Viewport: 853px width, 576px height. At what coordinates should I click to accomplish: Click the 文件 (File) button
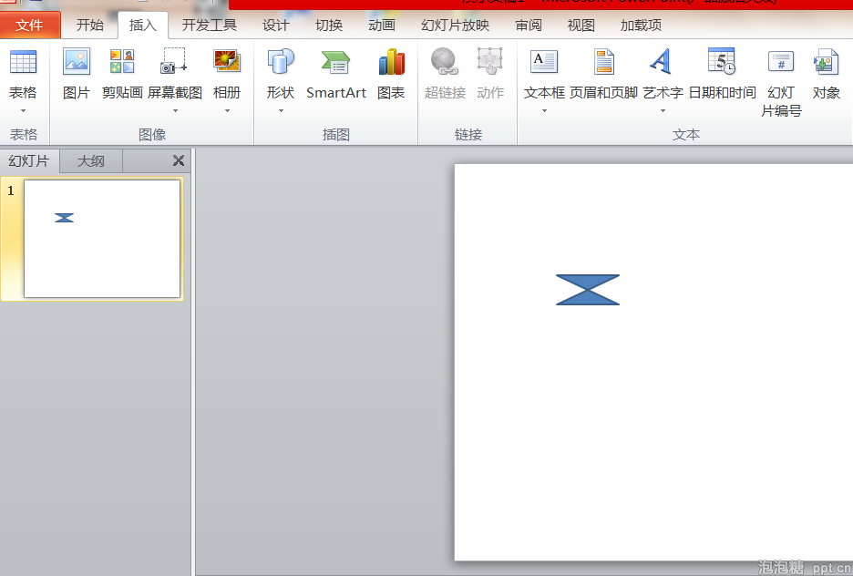(30, 26)
